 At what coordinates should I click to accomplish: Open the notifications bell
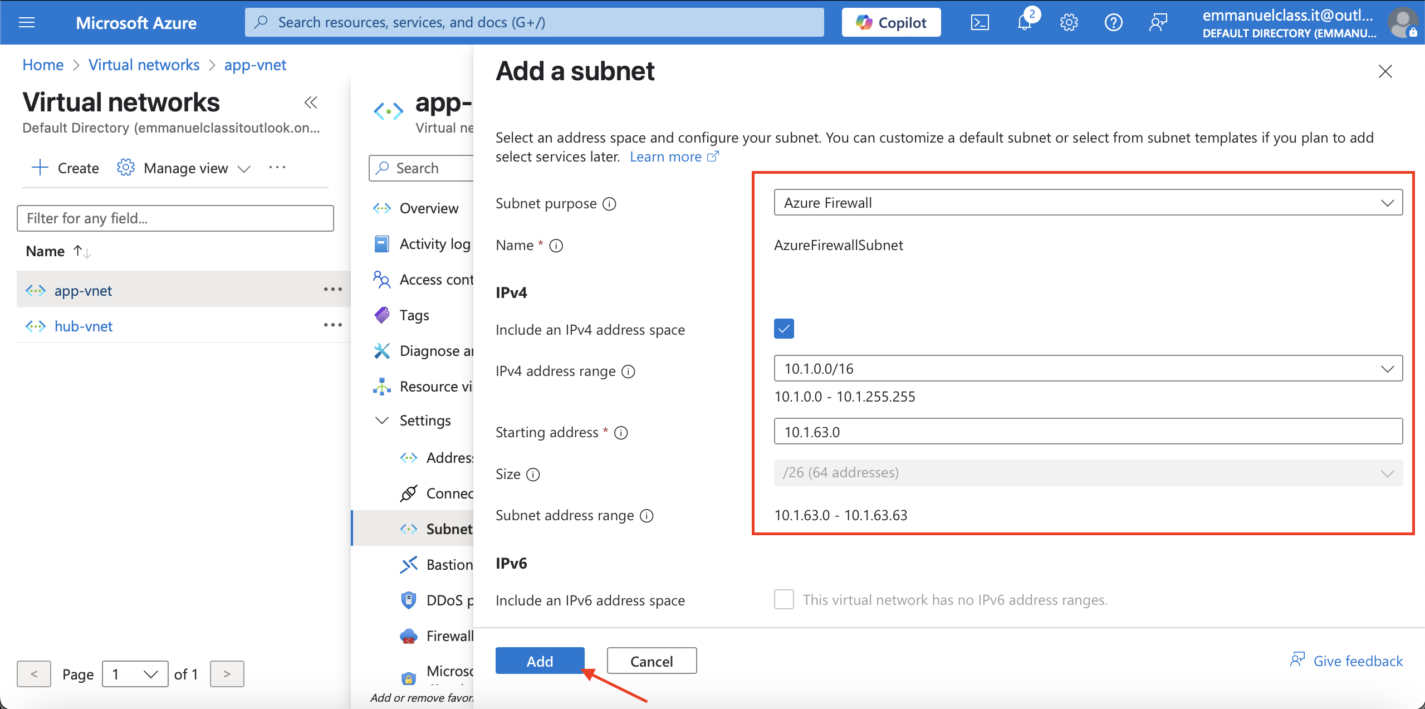[1025, 22]
